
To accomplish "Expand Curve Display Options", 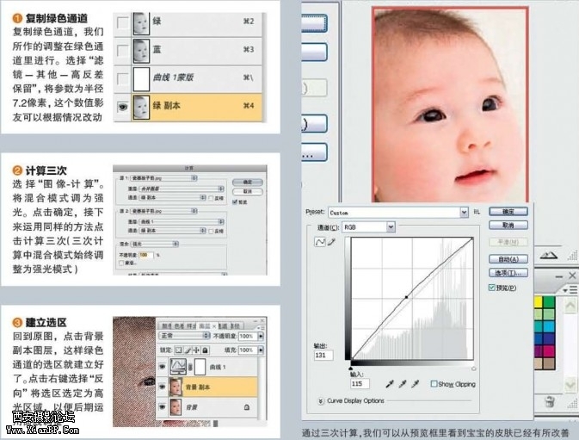I will click(321, 401).
